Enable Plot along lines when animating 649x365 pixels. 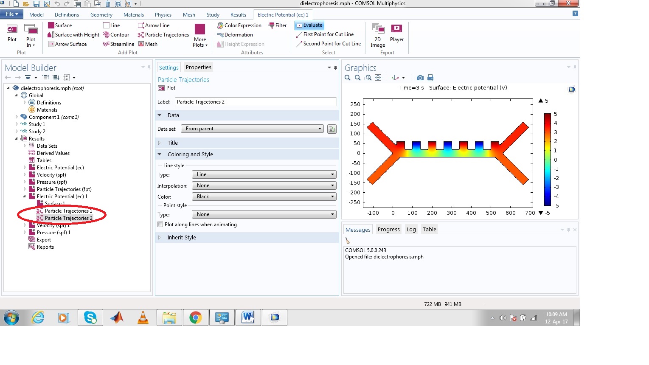(160, 225)
